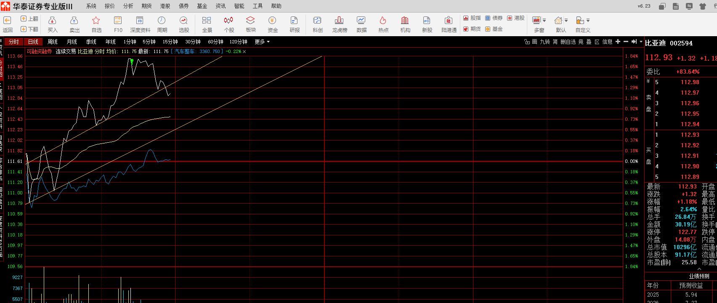Open the 新股 IPO icon
The image size is (717, 303).
point(427,20)
